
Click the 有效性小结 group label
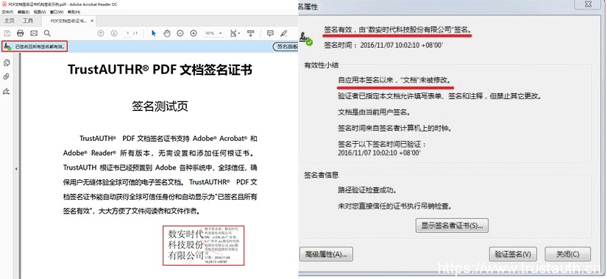[322, 65]
